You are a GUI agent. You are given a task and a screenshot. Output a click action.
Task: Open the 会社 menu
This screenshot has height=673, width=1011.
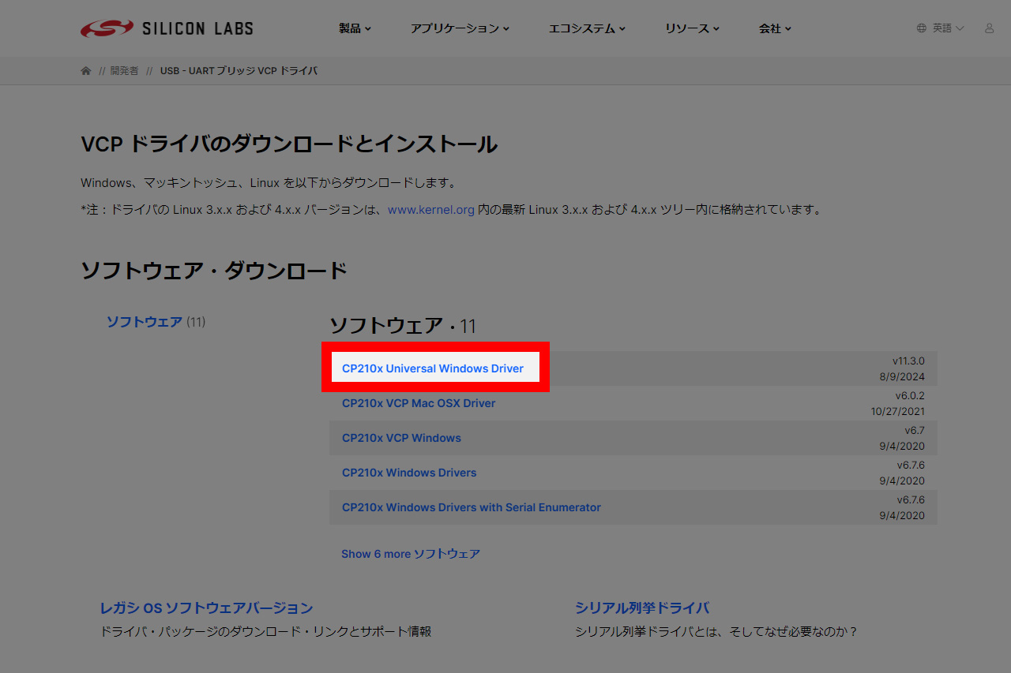coord(775,28)
